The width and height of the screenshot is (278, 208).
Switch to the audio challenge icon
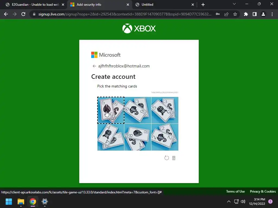coord(174,158)
